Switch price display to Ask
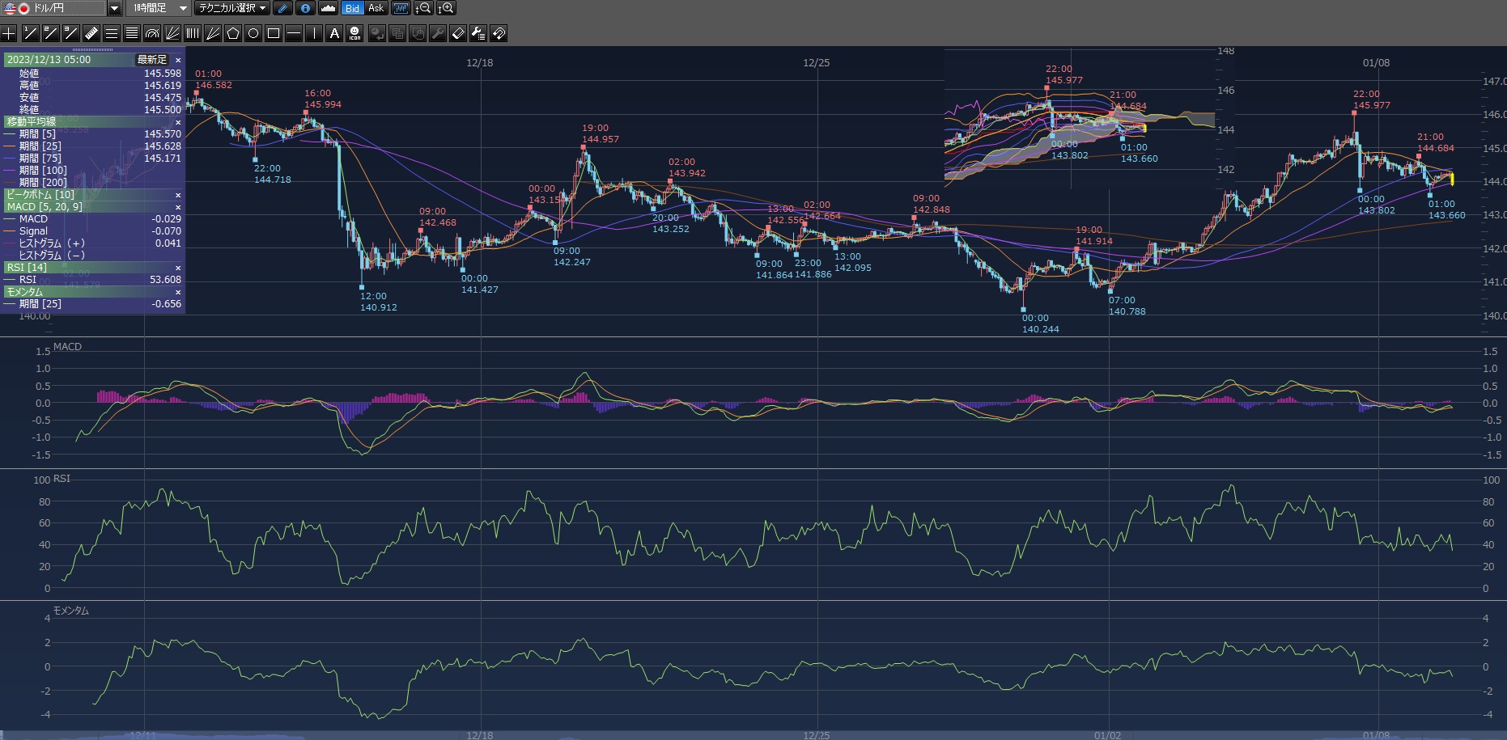Screen dimensions: 1507x740 pos(376,8)
